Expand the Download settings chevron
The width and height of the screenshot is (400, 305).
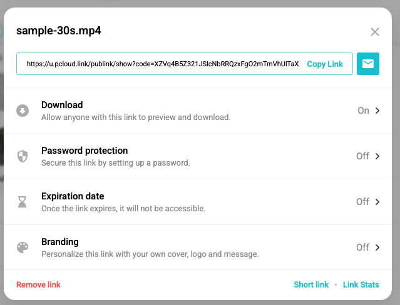(x=377, y=111)
